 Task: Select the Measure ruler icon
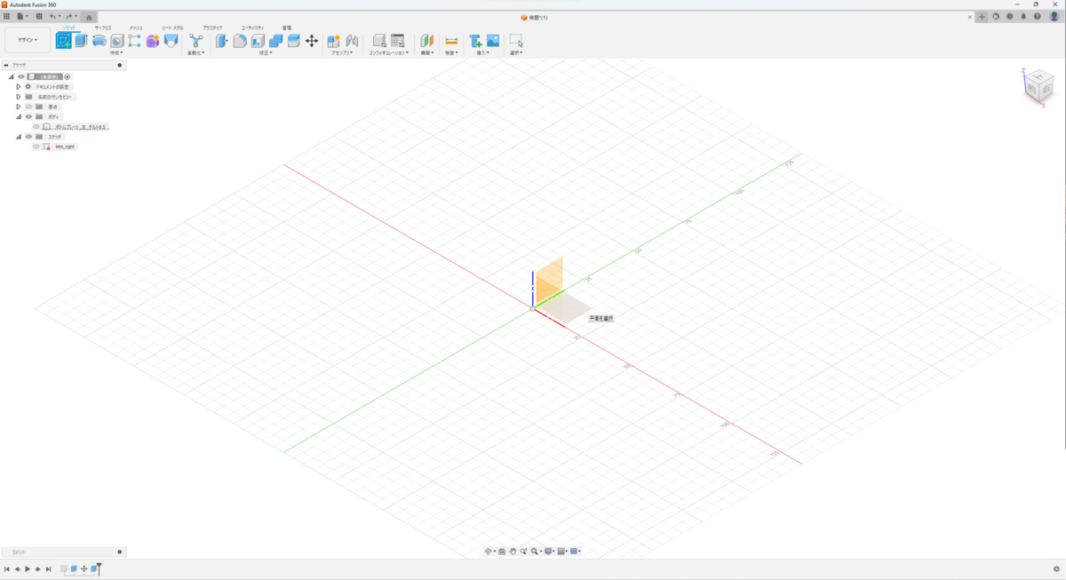click(451, 41)
